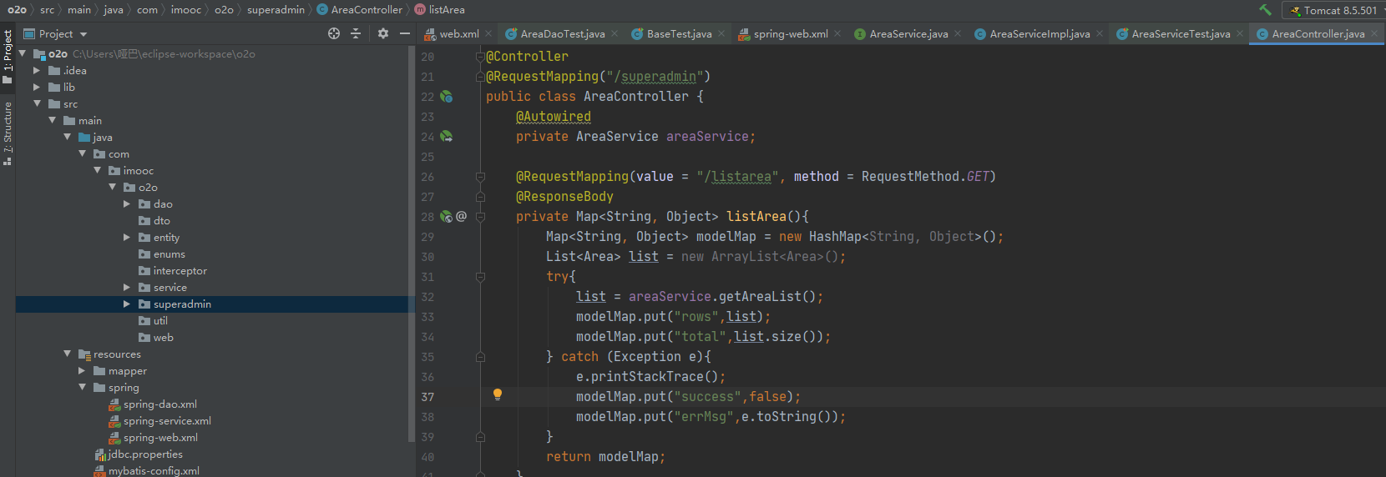Close the AreaServiceTest.java tab
Image resolution: width=1386 pixels, height=477 pixels.
click(x=1240, y=34)
